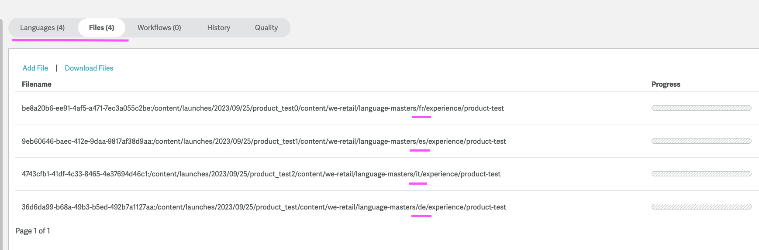Viewport: 759px width, 250px height.
Task: Click the progress bar for the de file
Action: pyautogui.click(x=701, y=207)
